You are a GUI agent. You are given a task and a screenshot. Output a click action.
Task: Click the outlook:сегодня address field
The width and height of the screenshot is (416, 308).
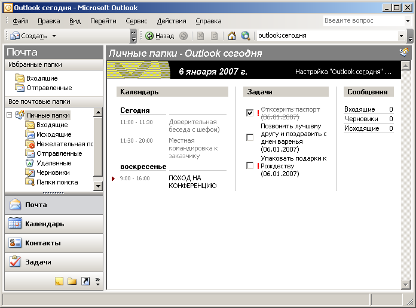328,36
